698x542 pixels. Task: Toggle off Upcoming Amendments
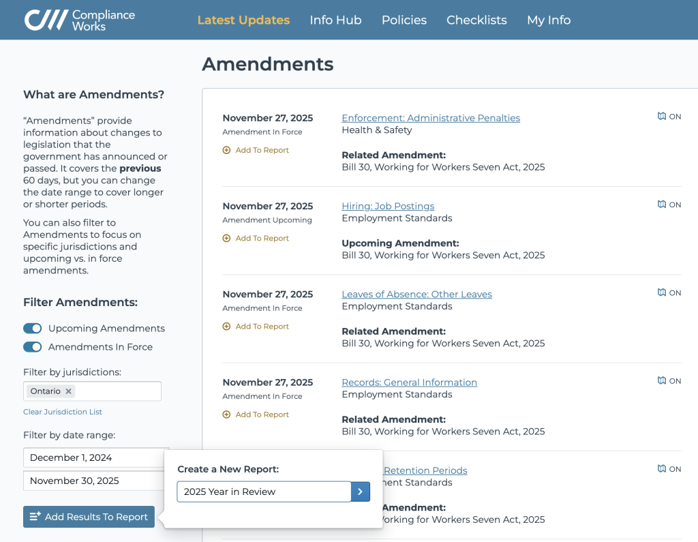click(x=32, y=328)
